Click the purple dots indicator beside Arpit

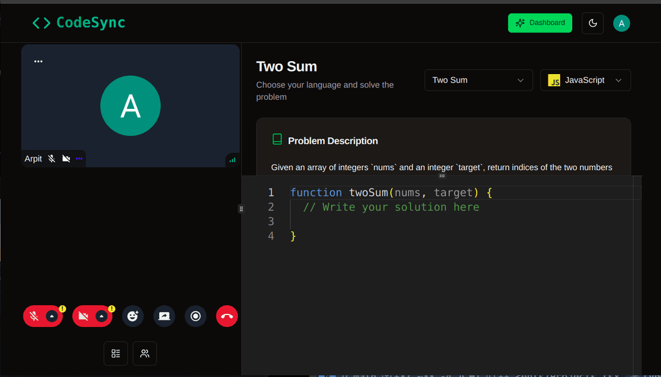79,159
